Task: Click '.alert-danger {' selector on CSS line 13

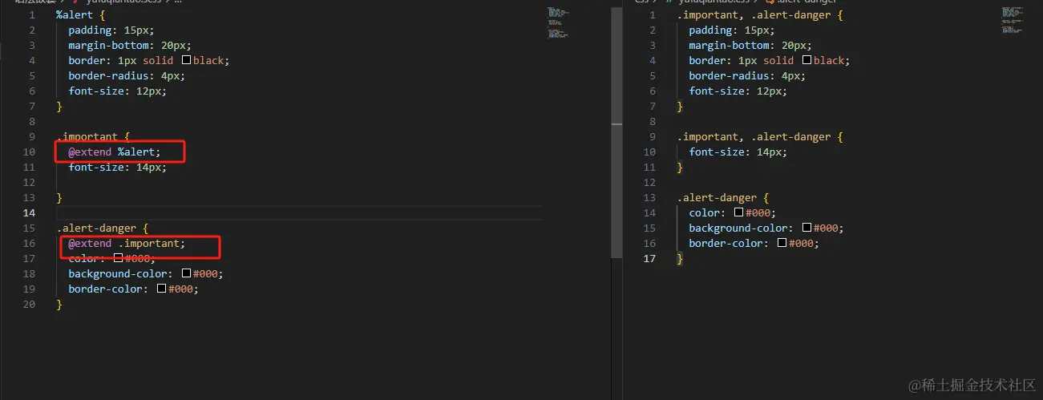Action: pyautogui.click(x=723, y=197)
